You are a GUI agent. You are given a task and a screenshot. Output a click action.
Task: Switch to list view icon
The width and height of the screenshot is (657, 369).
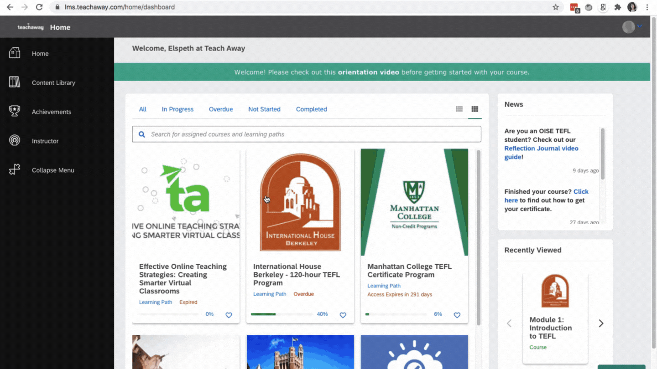459,109
